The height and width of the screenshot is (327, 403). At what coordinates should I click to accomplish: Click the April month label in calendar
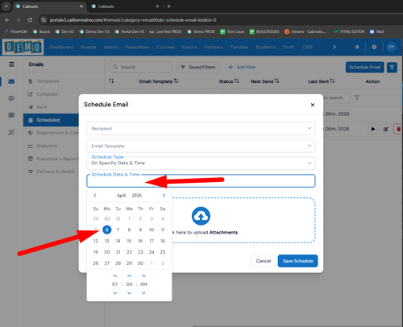coord(121,195)
